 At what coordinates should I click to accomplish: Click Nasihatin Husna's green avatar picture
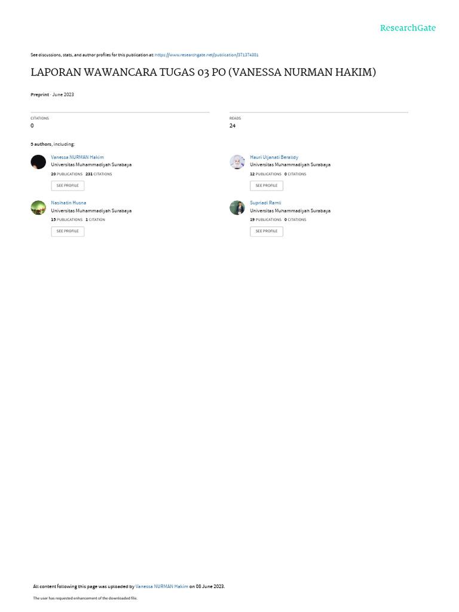coord(38,207)
